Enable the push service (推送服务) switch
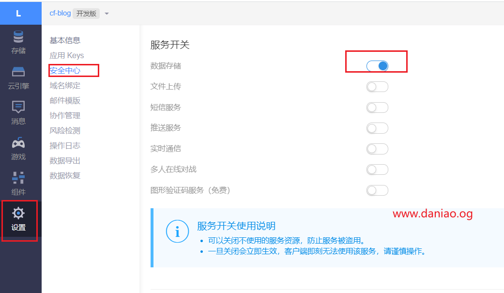504x293 pixels. click(x=377, y=128)
